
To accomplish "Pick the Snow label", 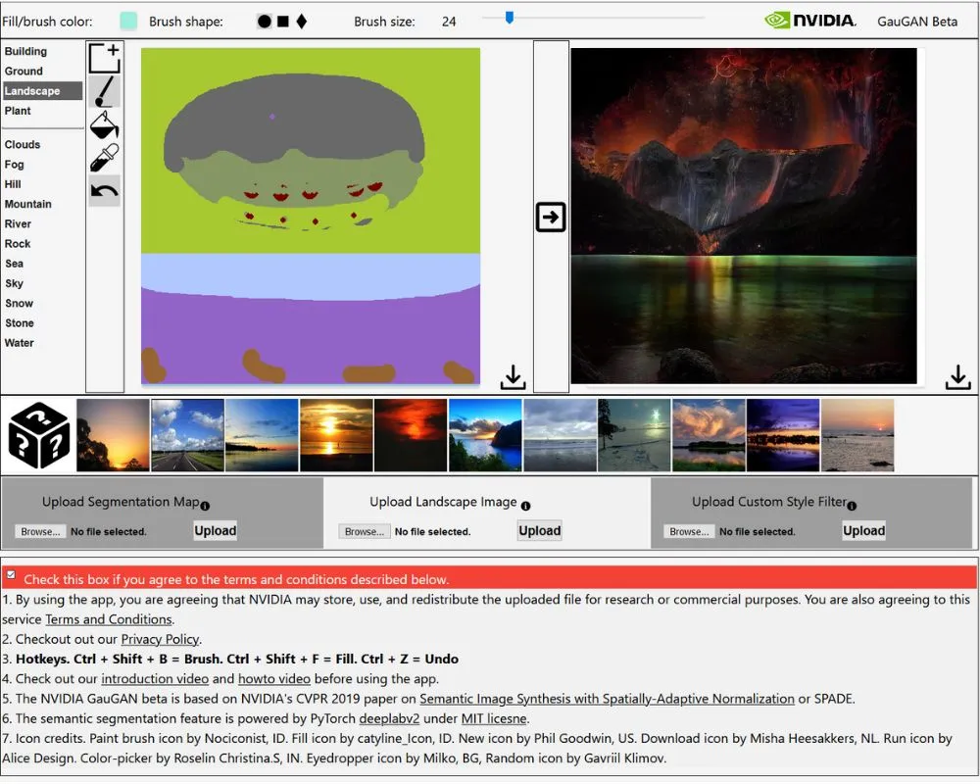I will [19, 303].
